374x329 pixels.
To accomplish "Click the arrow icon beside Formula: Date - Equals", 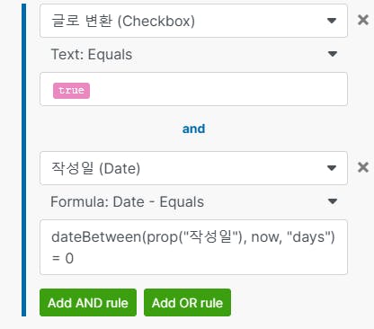I will (333, 201).
